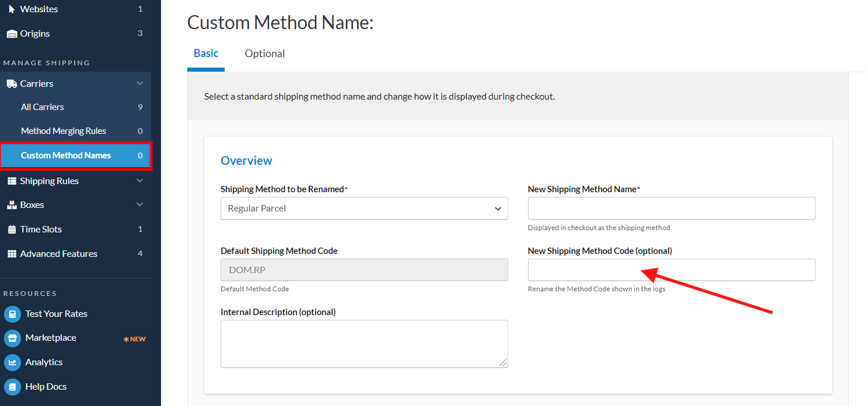
Task: Click the Analytics chart icon
Action: point(12,362)
